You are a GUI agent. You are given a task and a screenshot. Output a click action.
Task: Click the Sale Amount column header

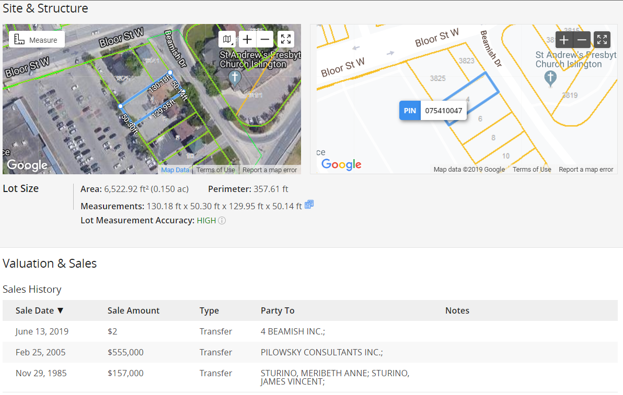[x=133, y=310]
